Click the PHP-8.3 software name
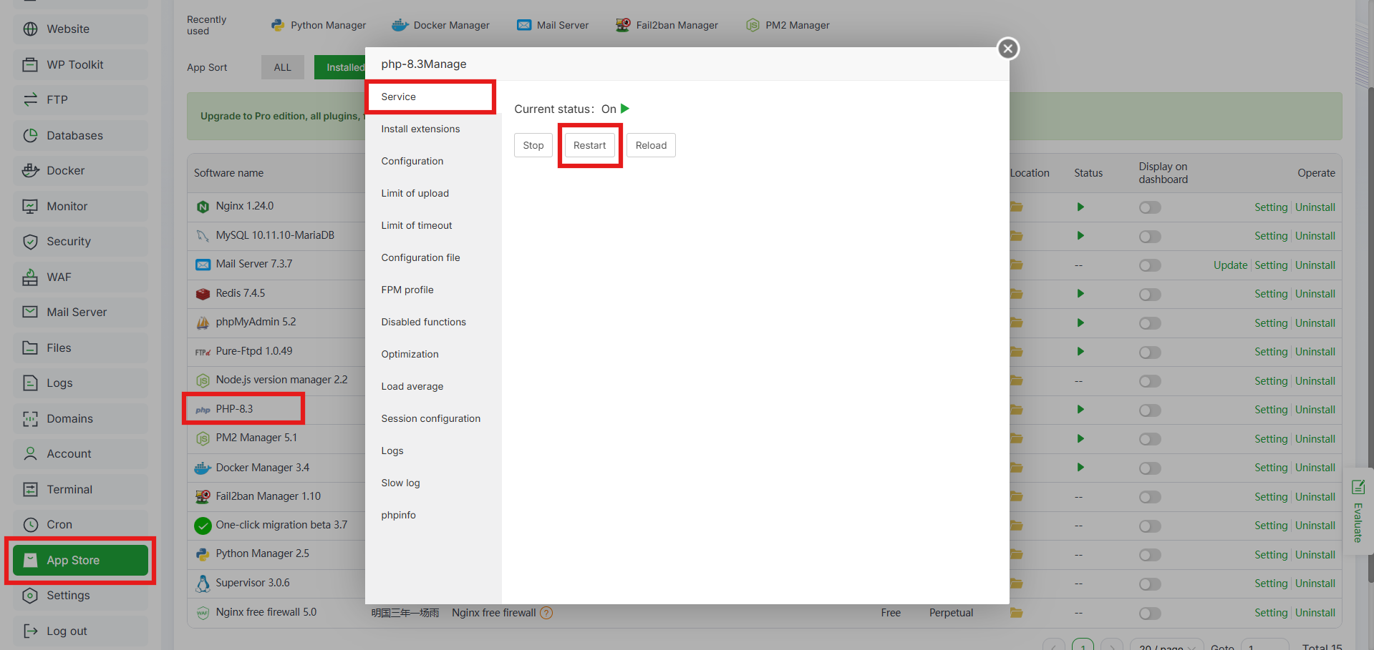 click(x=234, y=409)
